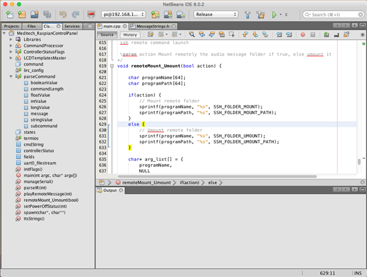Click the Build Project hammer icon

(247, 14)
